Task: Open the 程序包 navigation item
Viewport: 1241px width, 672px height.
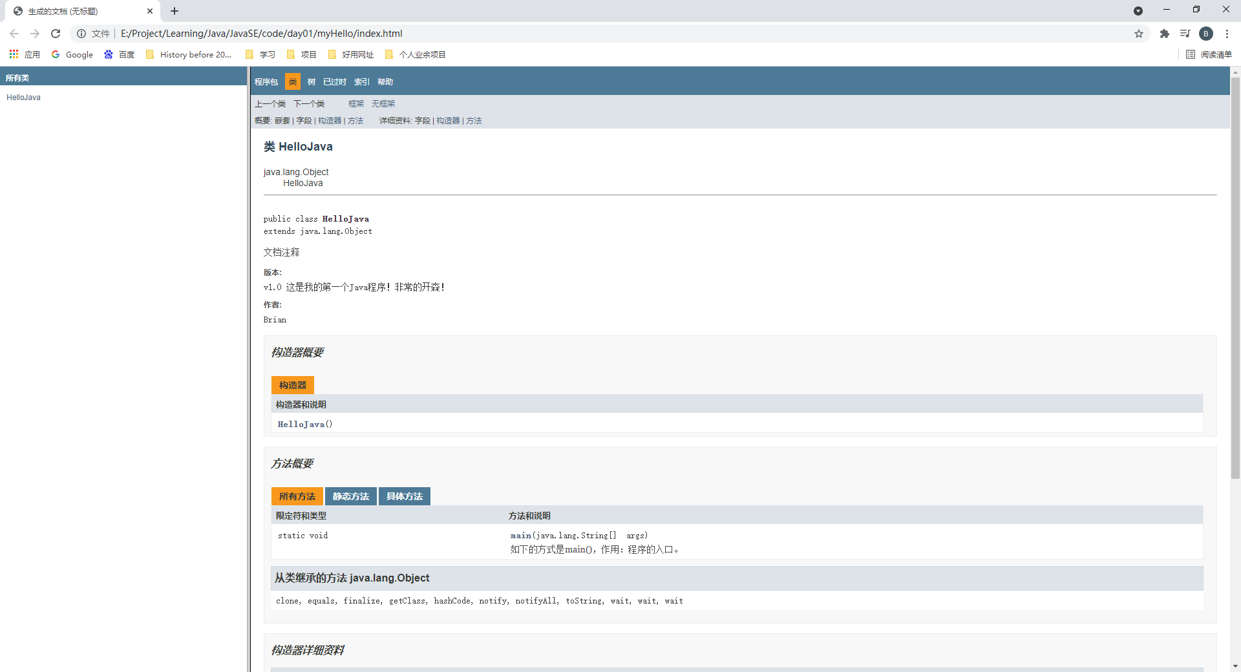Action: coord(266,82)
